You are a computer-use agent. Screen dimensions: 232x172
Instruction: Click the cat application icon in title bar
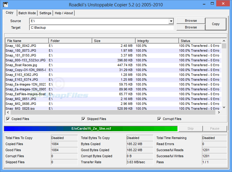click(x=5, y=5)
